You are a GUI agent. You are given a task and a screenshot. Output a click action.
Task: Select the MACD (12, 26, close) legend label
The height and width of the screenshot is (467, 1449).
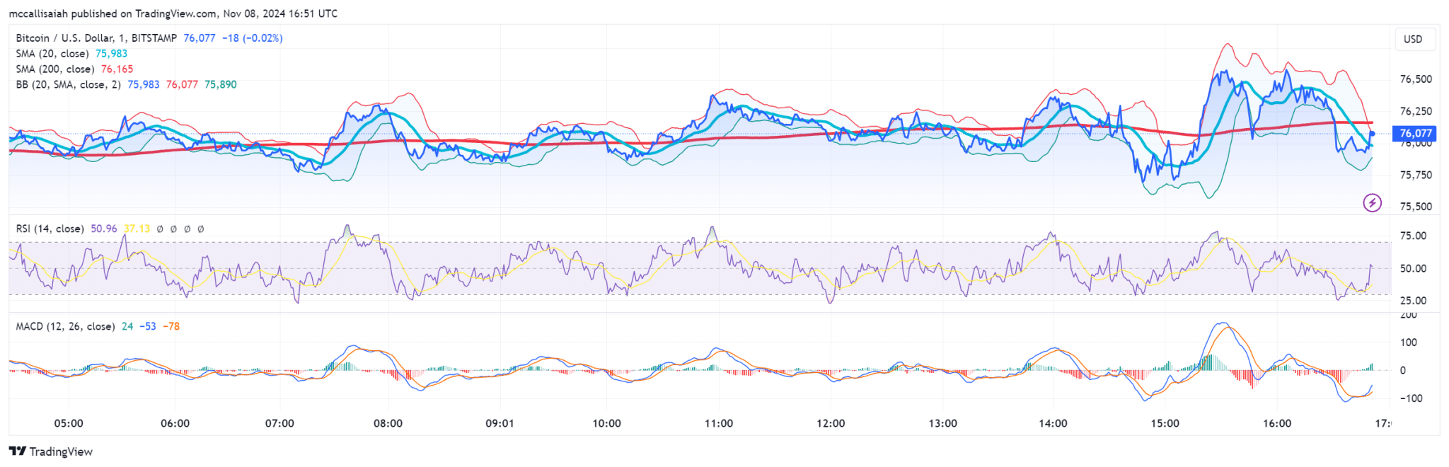(65, 326)
